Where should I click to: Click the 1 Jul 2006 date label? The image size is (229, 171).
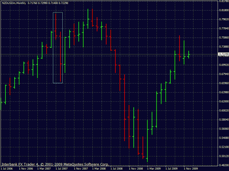pos(7,169)
